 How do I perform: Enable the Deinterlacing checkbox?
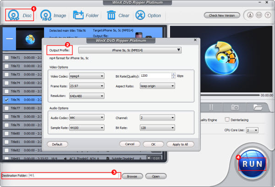tap(227, 120)
